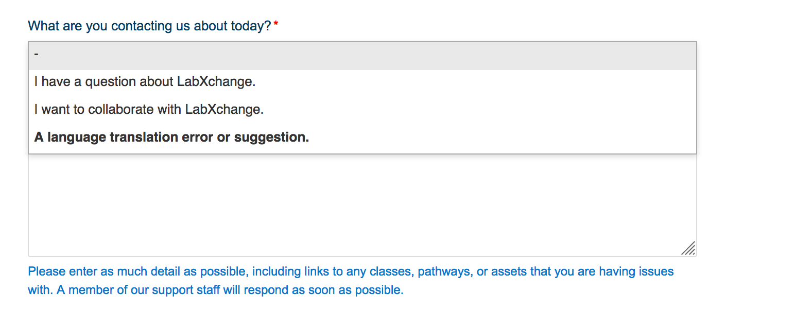Screen dimensions: 796x309
Task: Select the blank "-" dropdown option
Action: (x=362, y=55)
